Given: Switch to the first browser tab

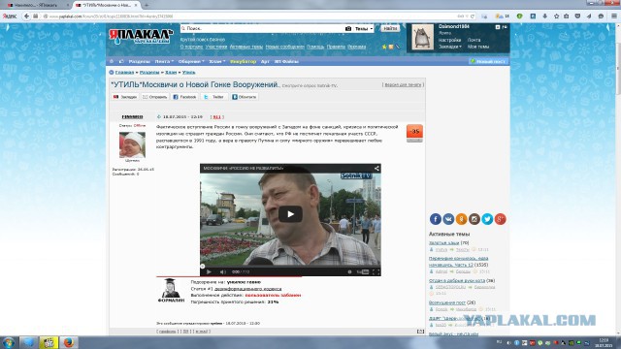Looking at the screenshot, I should pyautogui.click(x=38, y=5).
